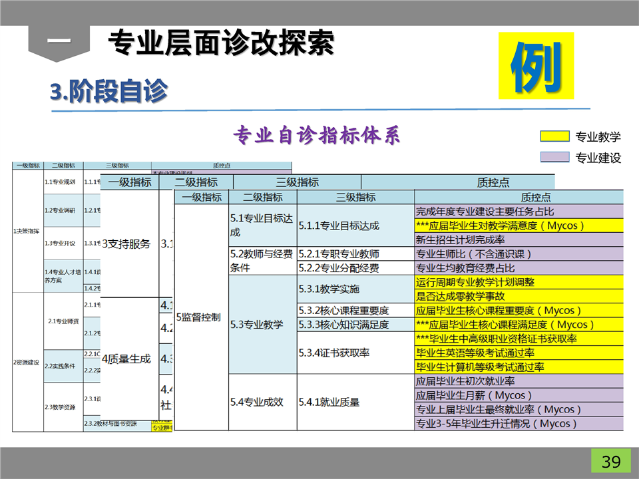Click the 3支持服务 cell
639x479 pixels.
pyautogui.click(x=129, y=243)
